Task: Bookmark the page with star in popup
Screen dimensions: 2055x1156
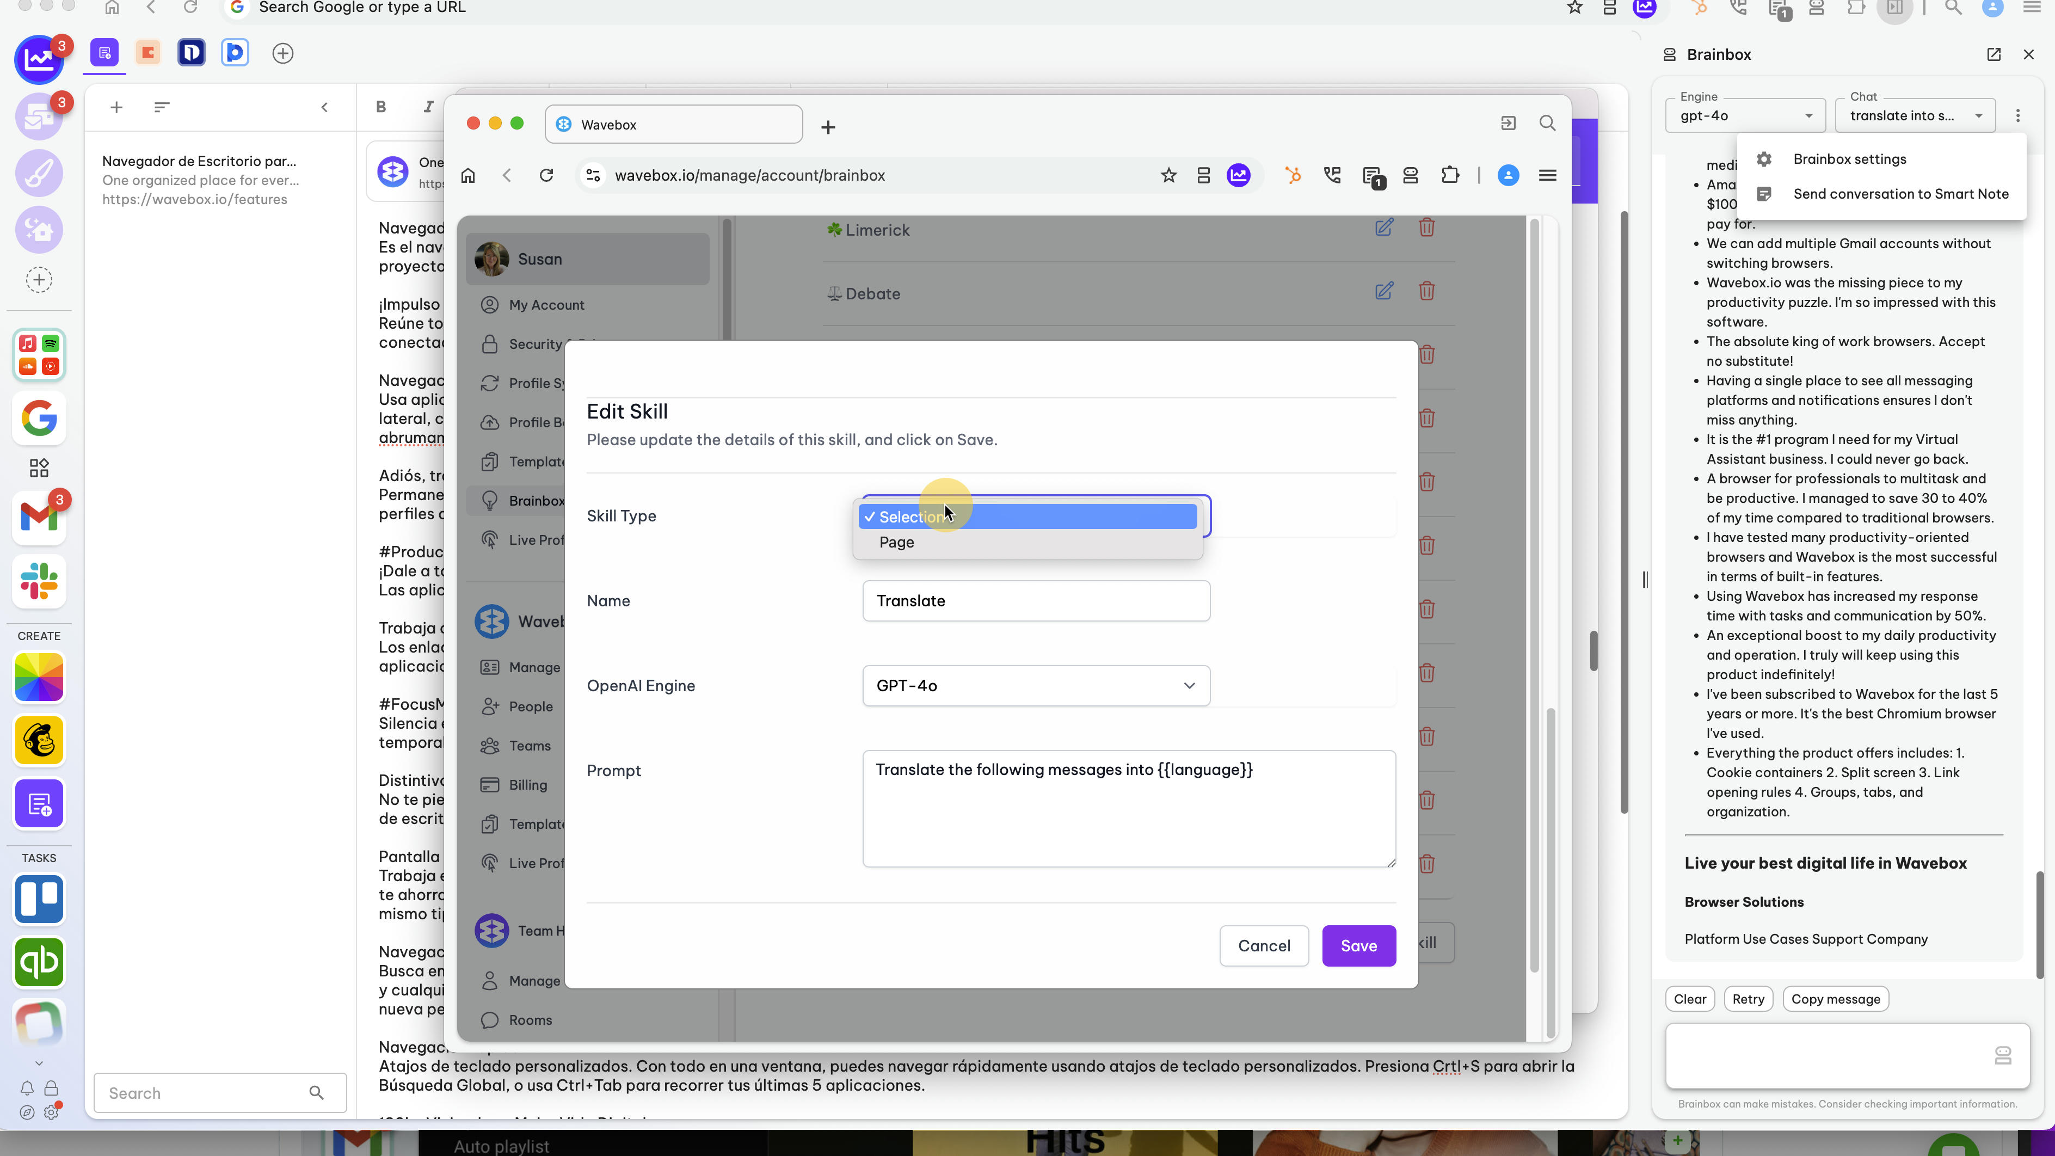Action: click(1168, 175)
